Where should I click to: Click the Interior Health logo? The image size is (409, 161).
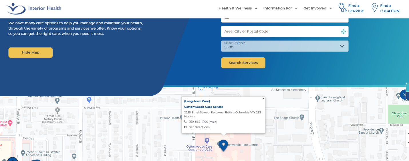click(x=34, y=8)
